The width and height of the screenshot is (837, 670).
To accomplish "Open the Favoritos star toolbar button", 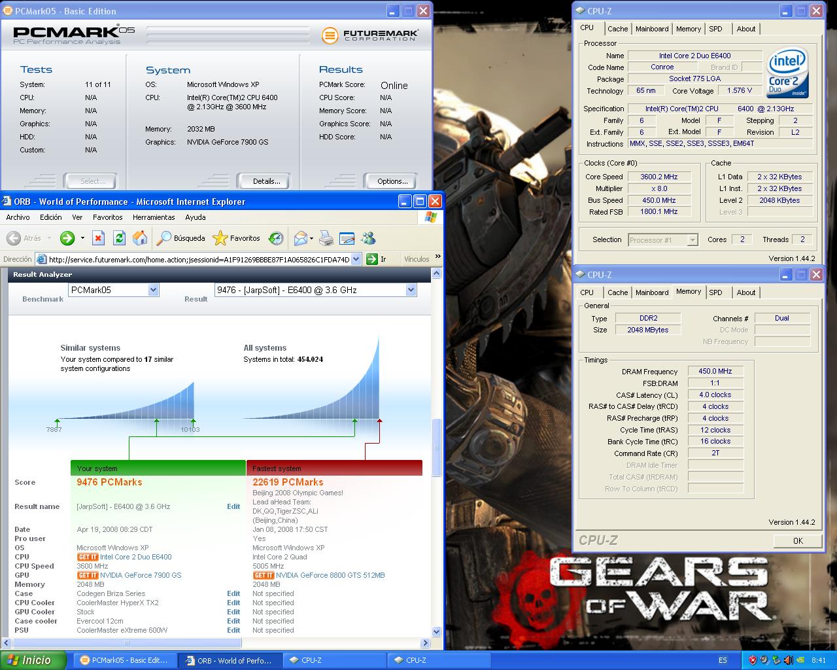I will click(x=237, y=238).
